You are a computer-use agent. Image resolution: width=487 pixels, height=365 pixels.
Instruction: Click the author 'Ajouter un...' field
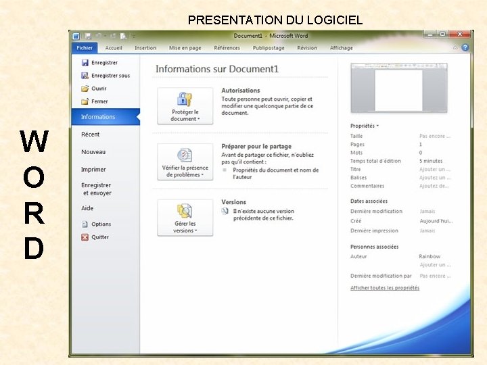tap(435, 265)
